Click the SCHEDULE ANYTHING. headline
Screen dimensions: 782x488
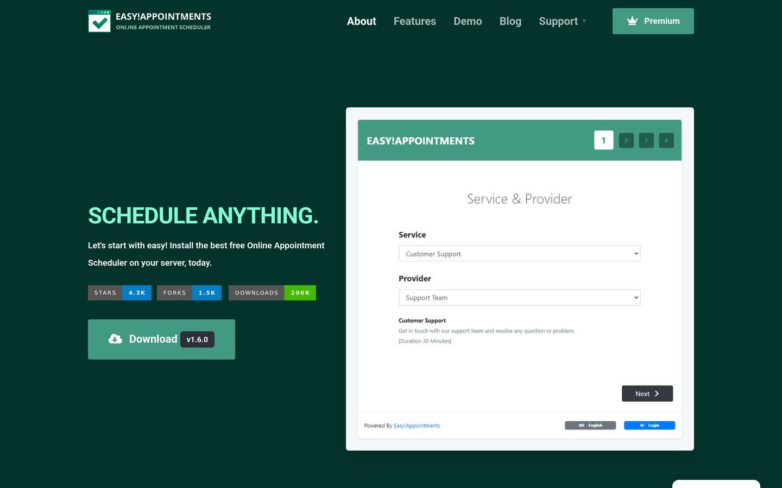point(203,215)
